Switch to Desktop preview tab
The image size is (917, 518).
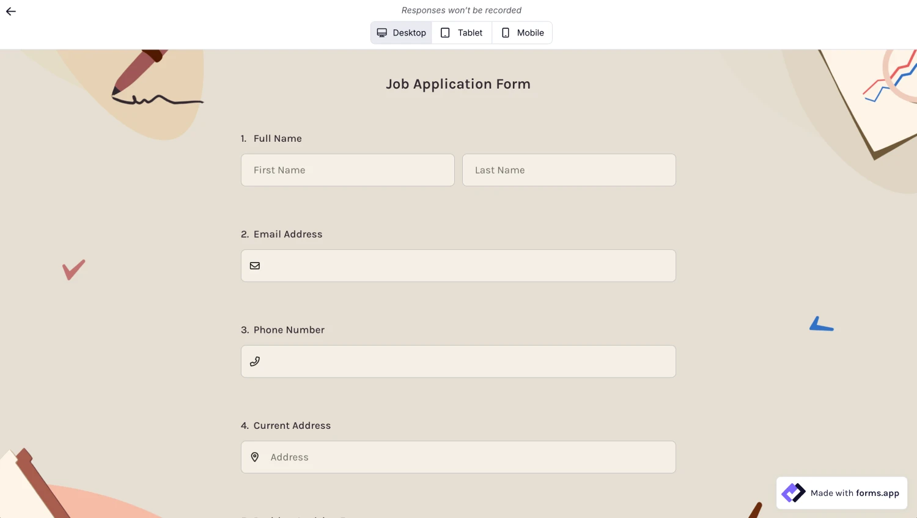tap(402, 33)
